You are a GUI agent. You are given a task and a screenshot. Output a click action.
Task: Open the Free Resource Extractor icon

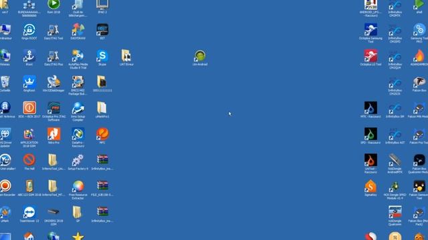point(78,187)
